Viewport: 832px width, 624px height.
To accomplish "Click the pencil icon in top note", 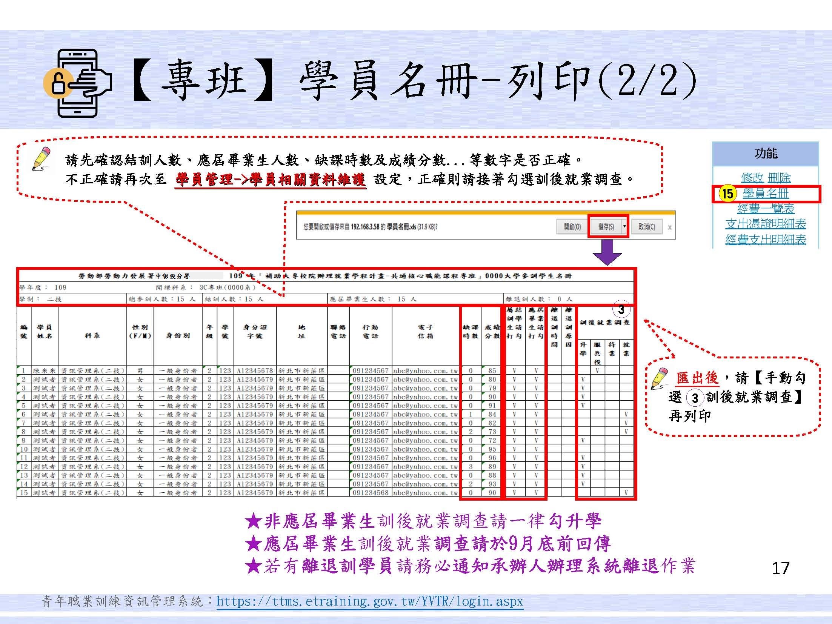I will 42,158.
